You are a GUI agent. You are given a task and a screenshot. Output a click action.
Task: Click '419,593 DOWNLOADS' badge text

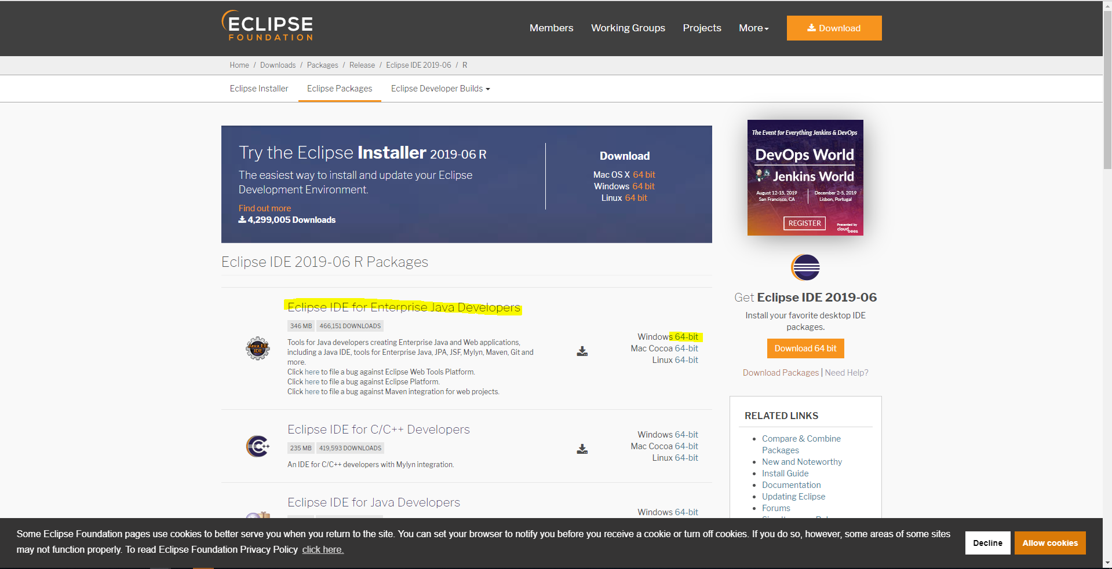351,449
